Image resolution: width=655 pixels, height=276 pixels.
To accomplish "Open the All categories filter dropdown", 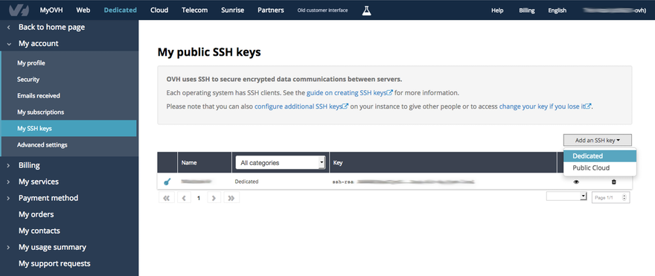I will 281,163.
